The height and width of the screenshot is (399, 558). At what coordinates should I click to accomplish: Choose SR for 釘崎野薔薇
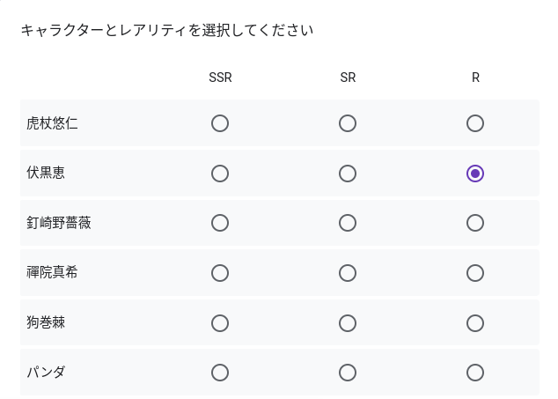[348, 223]
